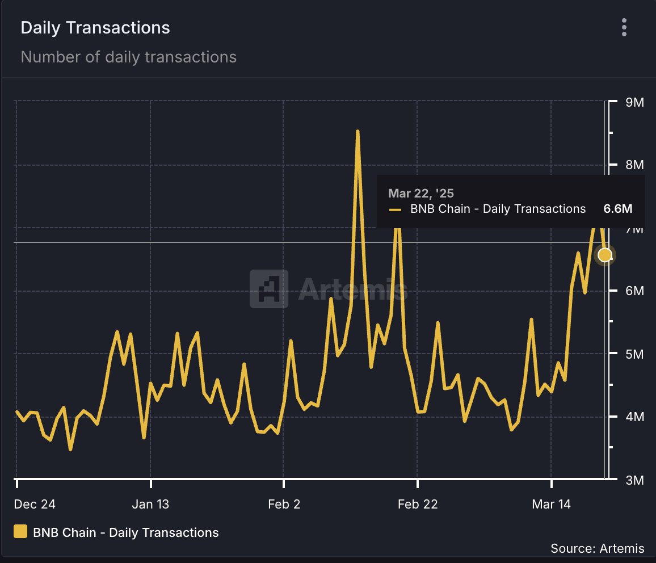This screenshot has height=563, width=656.
Task: Click the Feb 22 x-axis label
Action: click(x=418, y=504)
